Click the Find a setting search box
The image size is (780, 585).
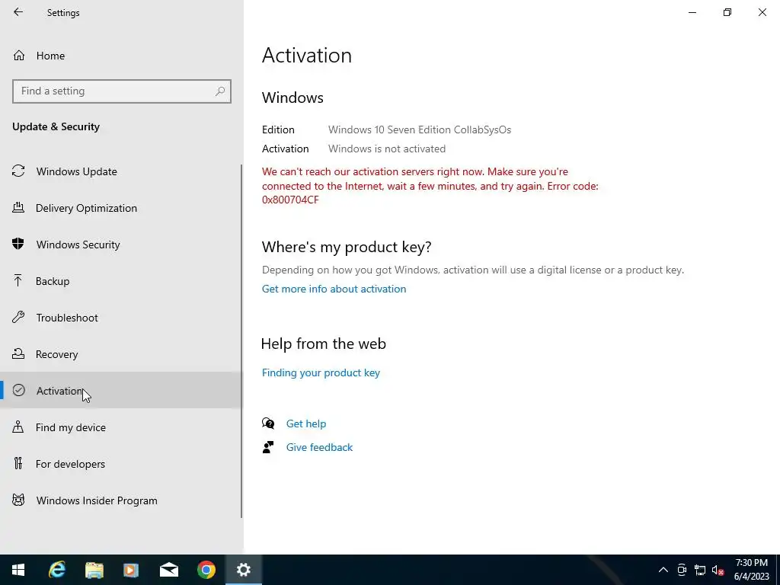[x=122, y=91]
